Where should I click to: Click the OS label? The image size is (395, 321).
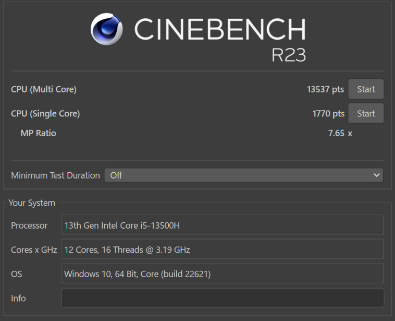(x=17, y=274)
